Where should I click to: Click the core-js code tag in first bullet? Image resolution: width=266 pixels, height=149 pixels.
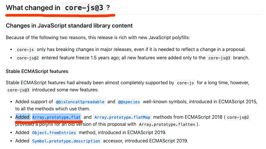point(26,50)
